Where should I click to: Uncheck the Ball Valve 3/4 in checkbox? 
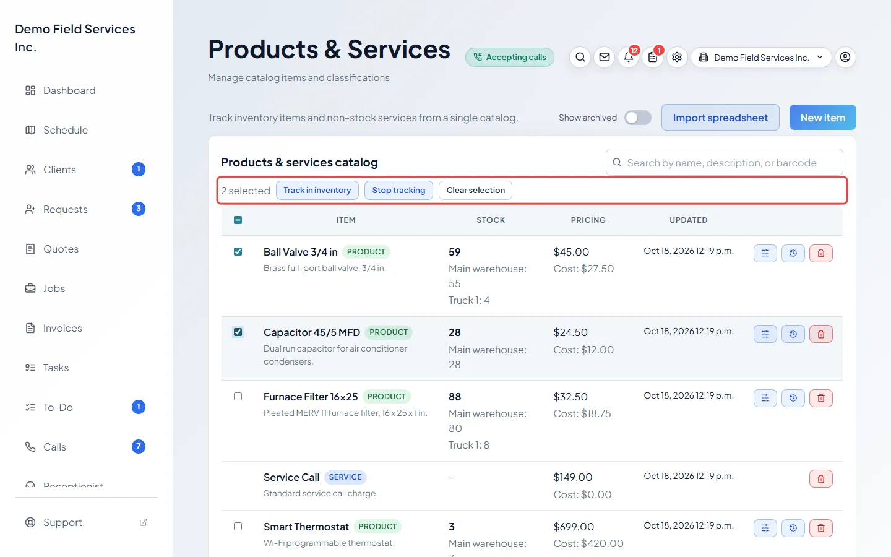[x=238, y=252]
